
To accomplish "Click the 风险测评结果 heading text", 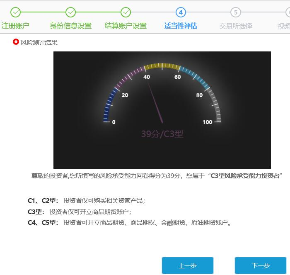I will [x=39, y=42].
